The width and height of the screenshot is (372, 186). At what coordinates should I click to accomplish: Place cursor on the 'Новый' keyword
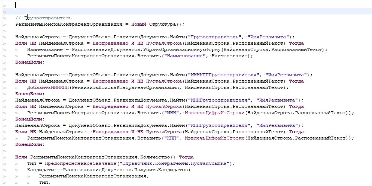[x=139, y=25]
